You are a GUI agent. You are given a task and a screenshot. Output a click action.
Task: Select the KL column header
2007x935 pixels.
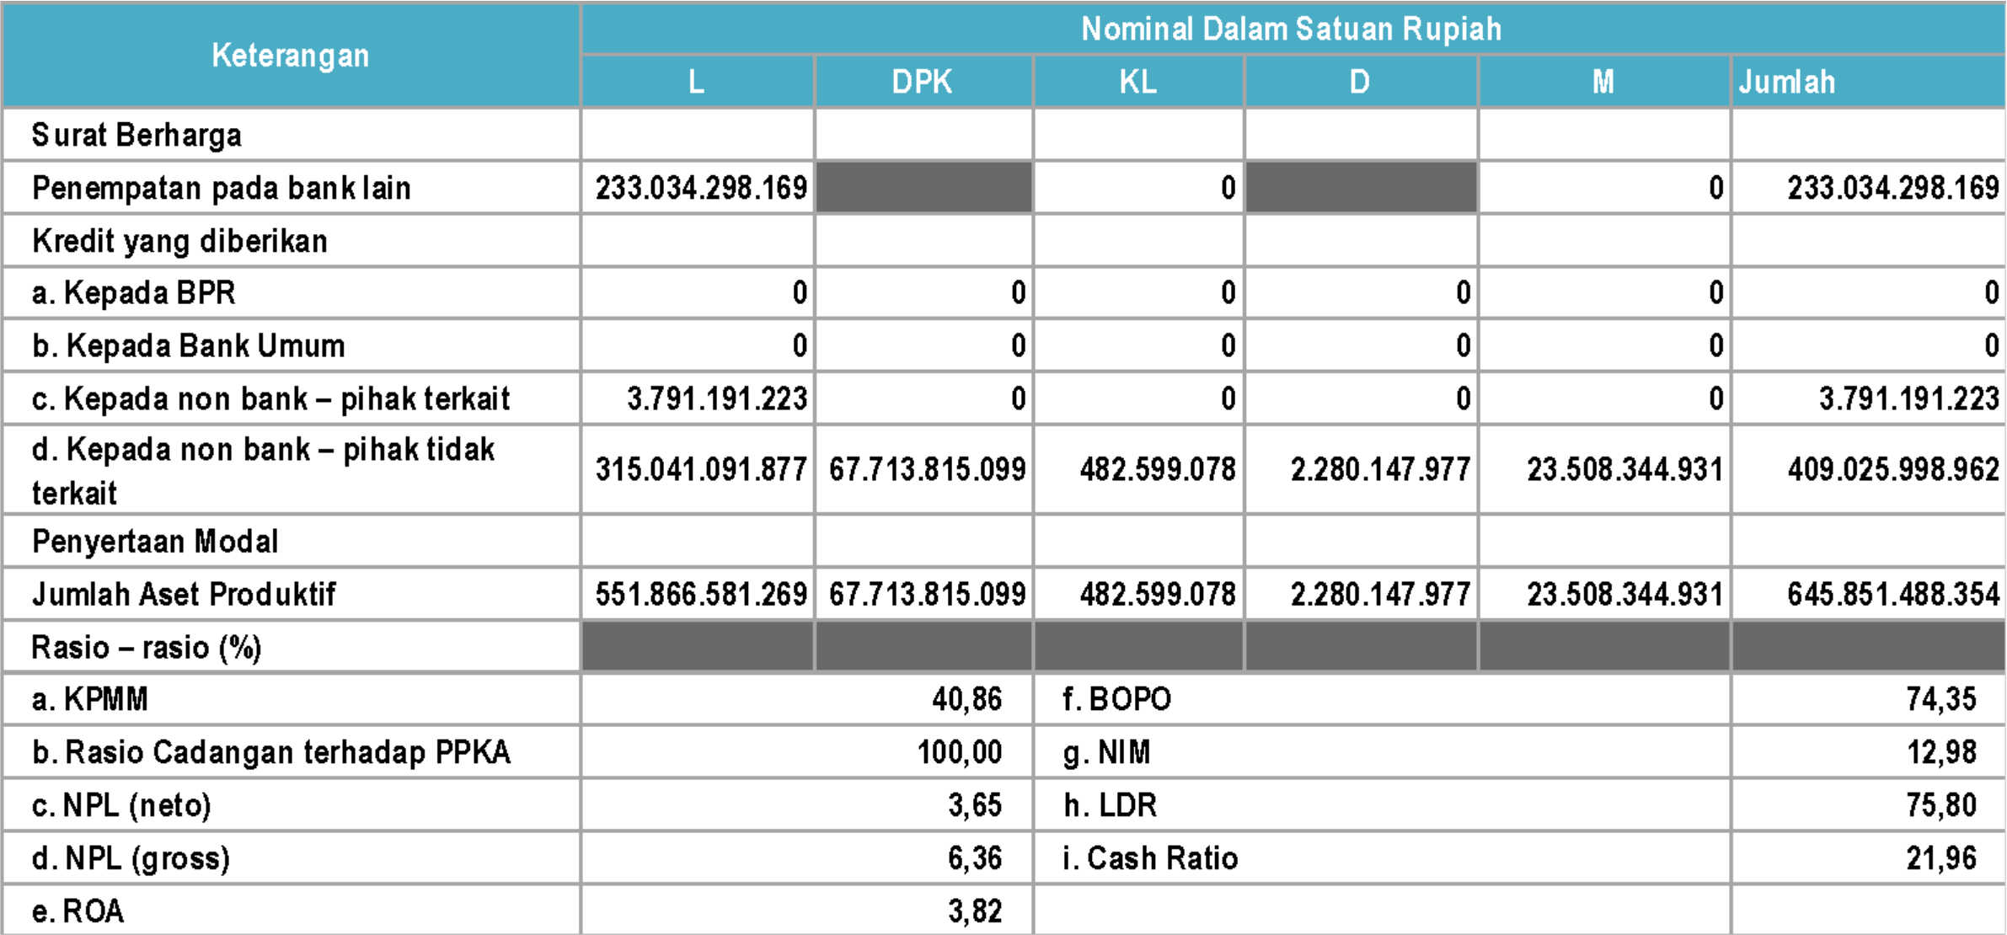[1137, 82]
